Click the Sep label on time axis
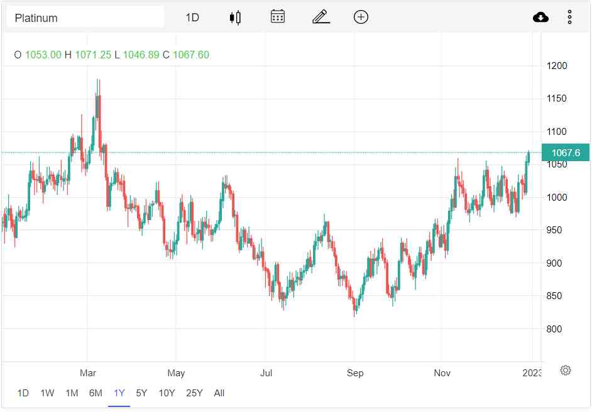 point(355,373)
